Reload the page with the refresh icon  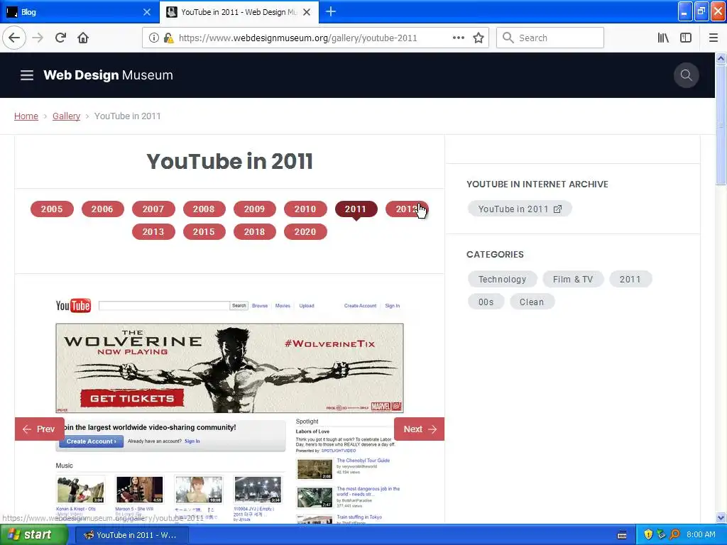pos(60,38)
